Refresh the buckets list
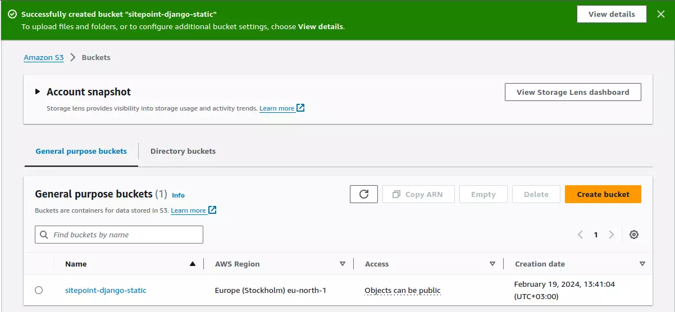Viewport: 675px width, 312px height. (x=364, y=194)
